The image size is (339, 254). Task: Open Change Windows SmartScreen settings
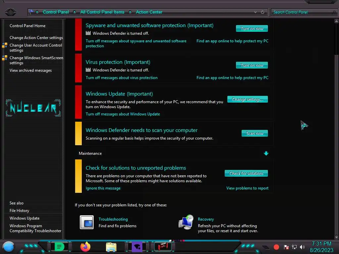(36, 60)
